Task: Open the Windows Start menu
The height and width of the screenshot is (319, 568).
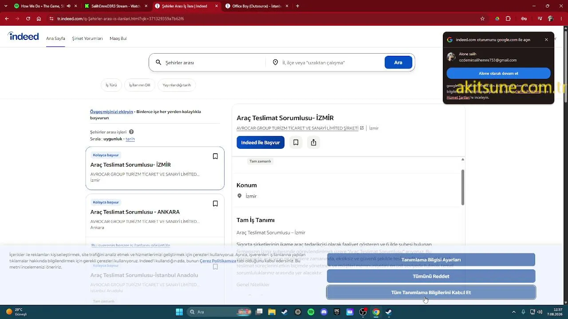Action: (179, 312)
